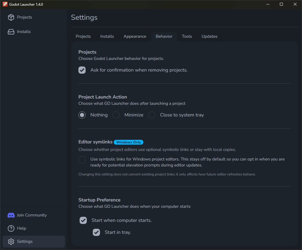Toggle the Start in tray checkbox
302x250 pixels.
(96, 232)
